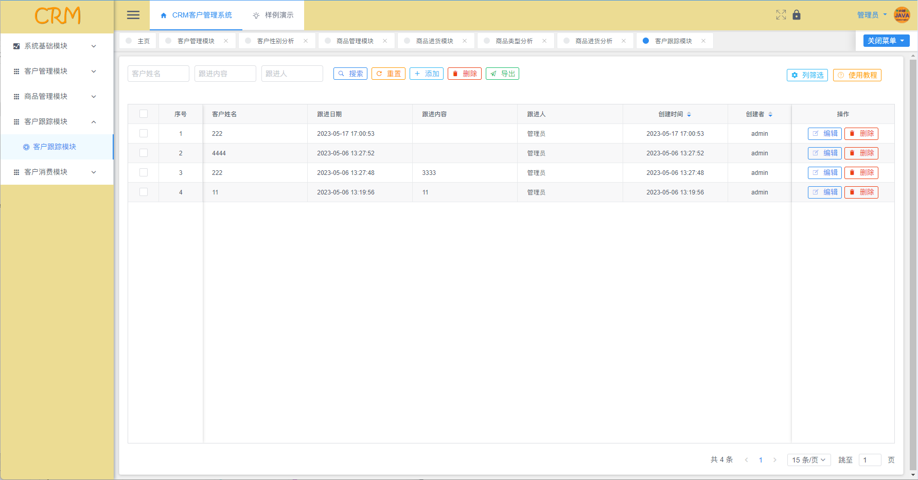Click the hamburger menu collapse icon
This screenshot has width=918, height=480.
133,15
